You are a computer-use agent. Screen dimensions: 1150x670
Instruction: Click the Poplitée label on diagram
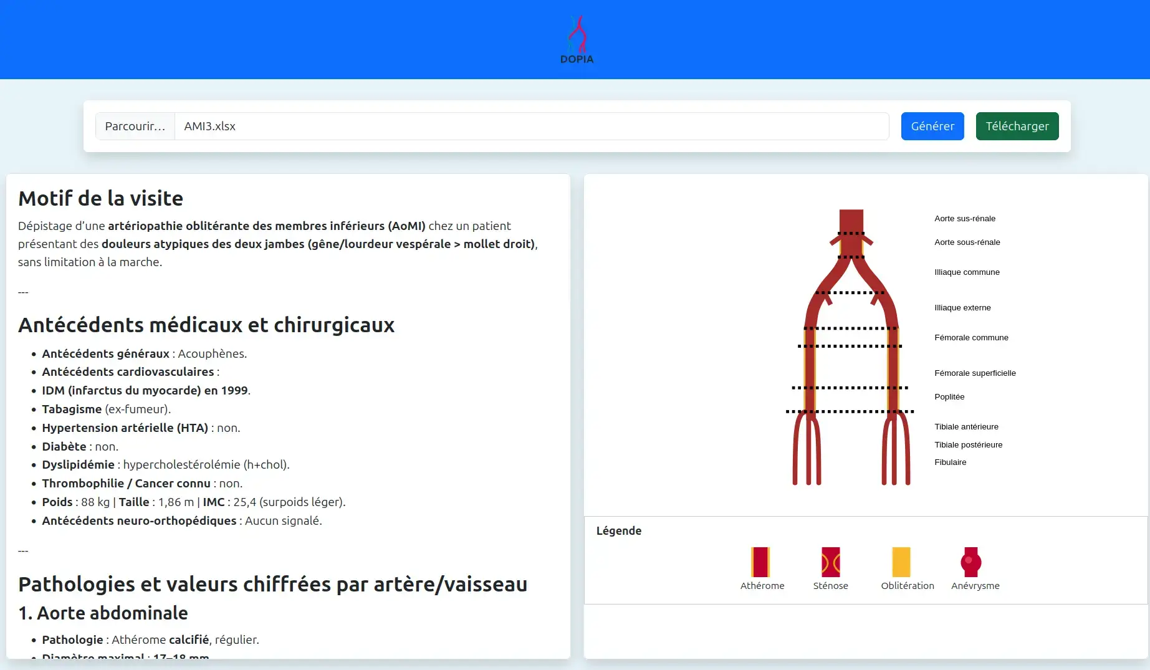point(949,397)
